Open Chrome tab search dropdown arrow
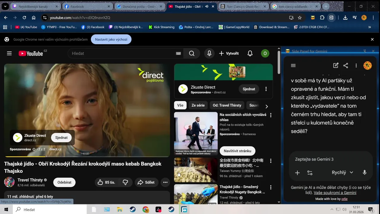This screenshot has width=380, height=214. click(x=5, y=6)
